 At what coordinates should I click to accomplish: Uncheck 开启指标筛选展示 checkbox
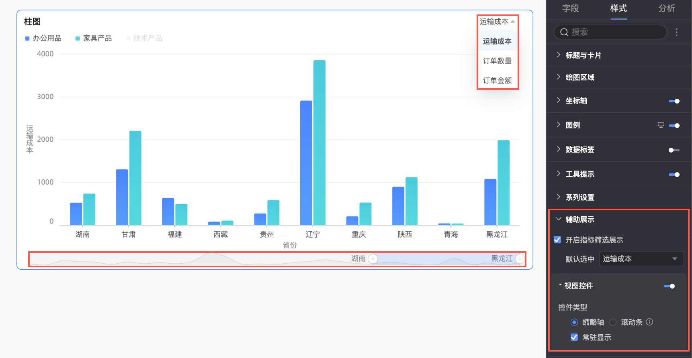point(557,240)
